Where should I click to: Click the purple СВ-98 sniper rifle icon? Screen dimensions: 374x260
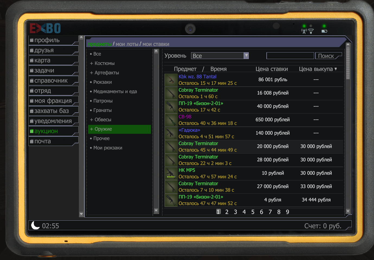point(171,120)
